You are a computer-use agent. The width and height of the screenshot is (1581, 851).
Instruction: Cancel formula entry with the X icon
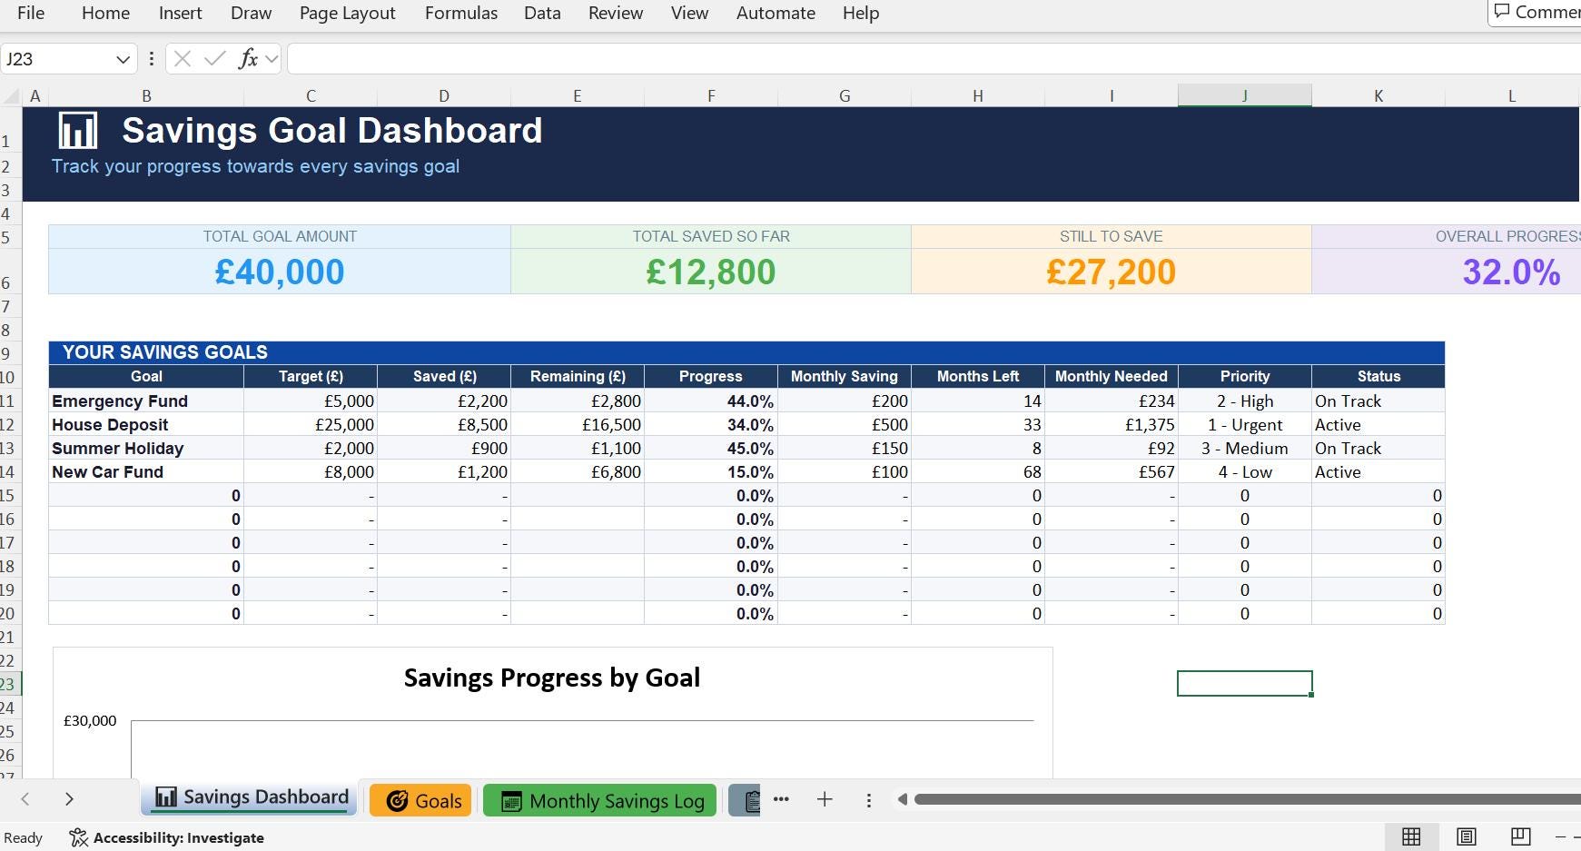click(x=183, y=59)
